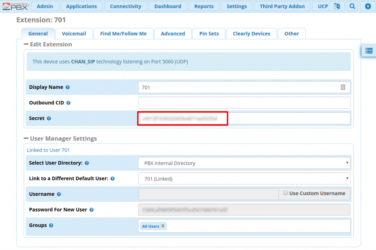Open the Applications menu

pos(82,6)
